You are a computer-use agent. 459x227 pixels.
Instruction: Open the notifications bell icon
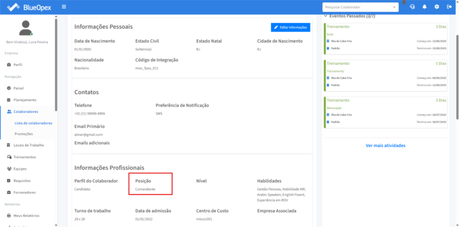coord(424,7)
